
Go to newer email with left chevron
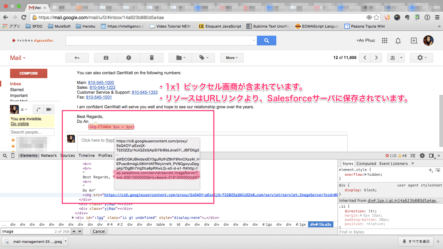(x=365, y=58)
